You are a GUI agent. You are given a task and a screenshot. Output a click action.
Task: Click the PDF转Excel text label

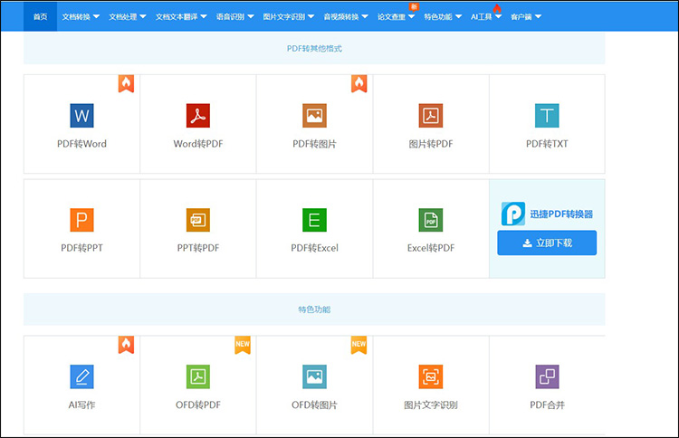click(x=314, y=248)
